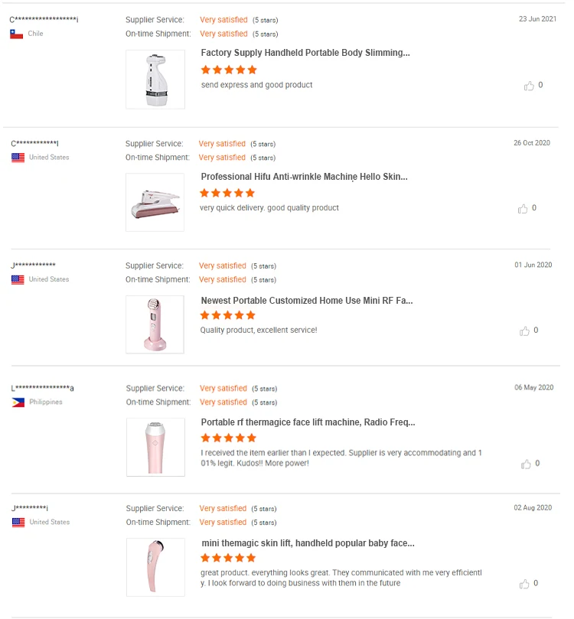
Task: Click the star rating on Philippines buyer's review
Action: coord(228,438)
